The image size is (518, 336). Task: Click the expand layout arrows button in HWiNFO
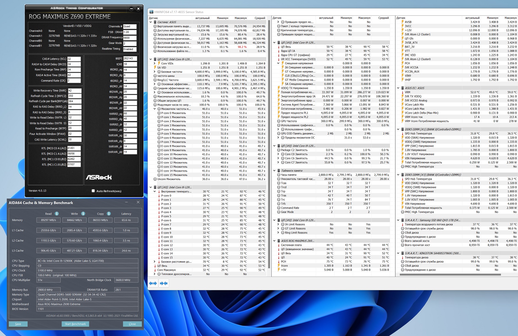coord(153,283)
